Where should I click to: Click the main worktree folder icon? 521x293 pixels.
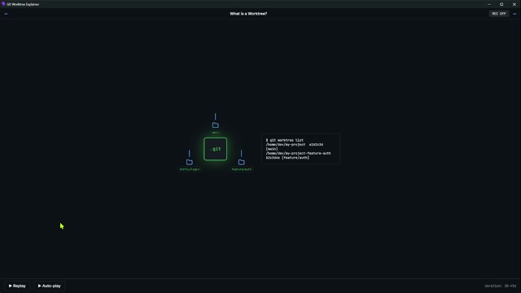[x=215, y=125]
